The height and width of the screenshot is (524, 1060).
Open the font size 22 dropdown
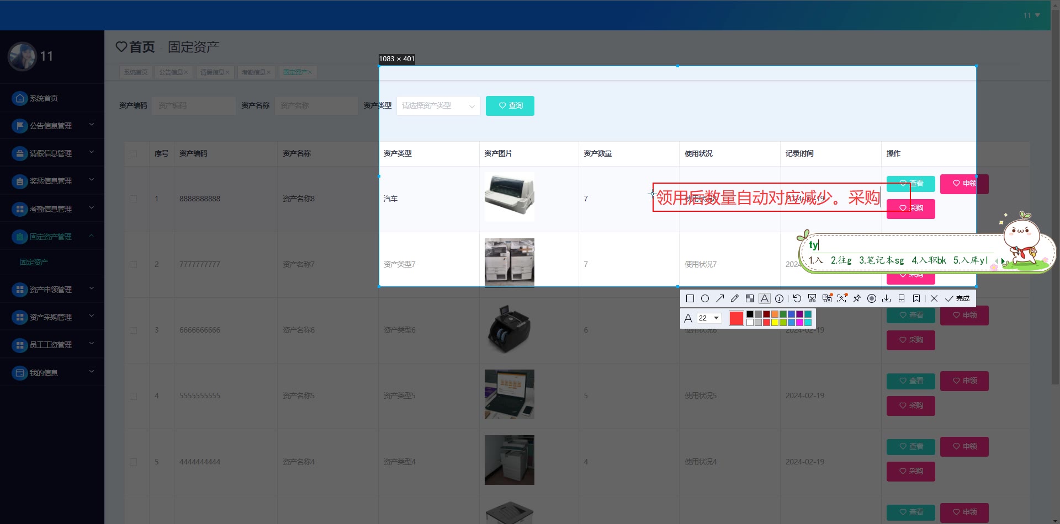709,318
